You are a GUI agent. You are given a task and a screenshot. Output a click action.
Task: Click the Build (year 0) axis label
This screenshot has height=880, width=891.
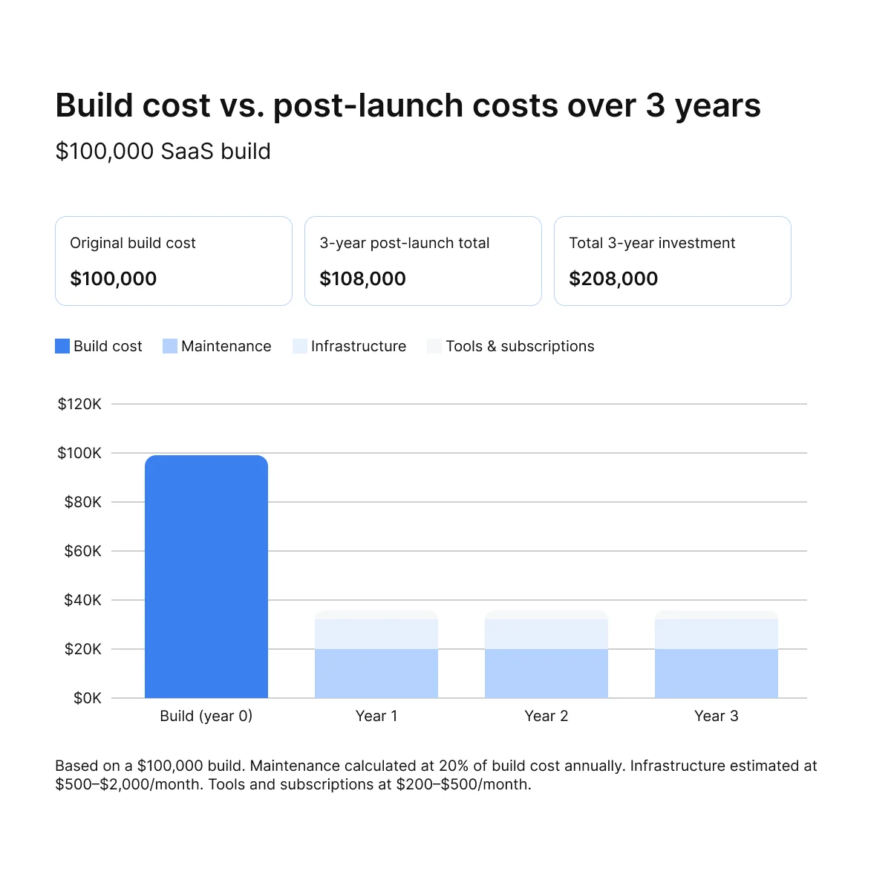click(x=206, y=716)
